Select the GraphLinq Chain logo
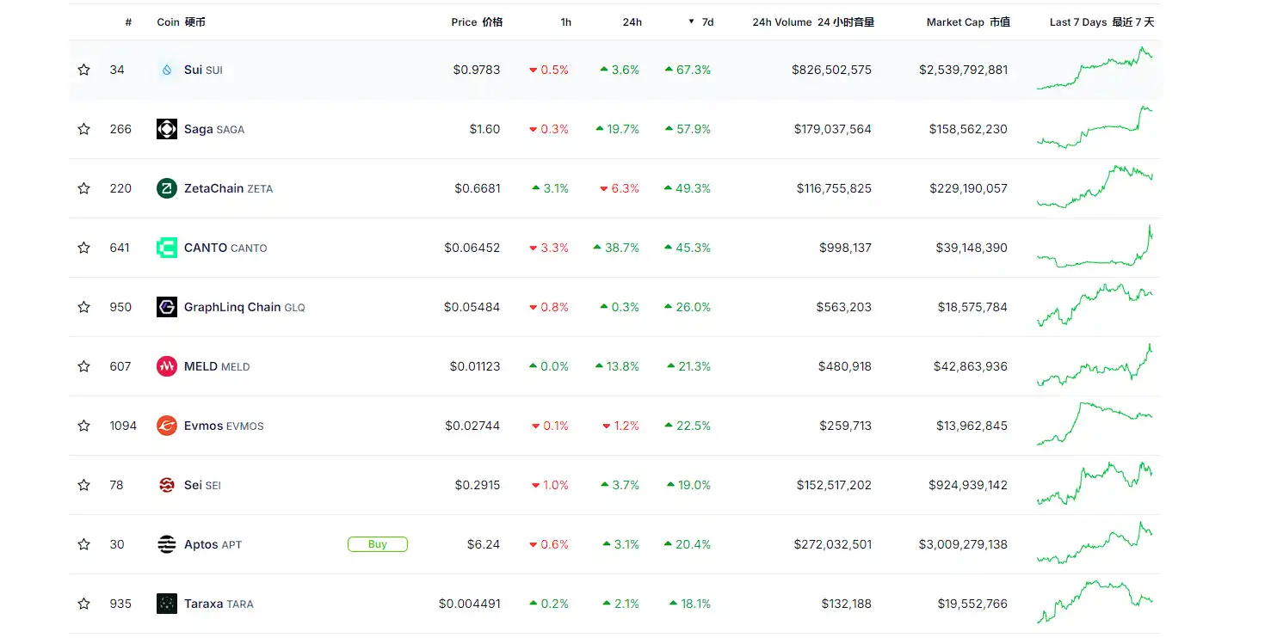Image resolution: width=1271 pixels, height=638 pixels. [166, 307]
